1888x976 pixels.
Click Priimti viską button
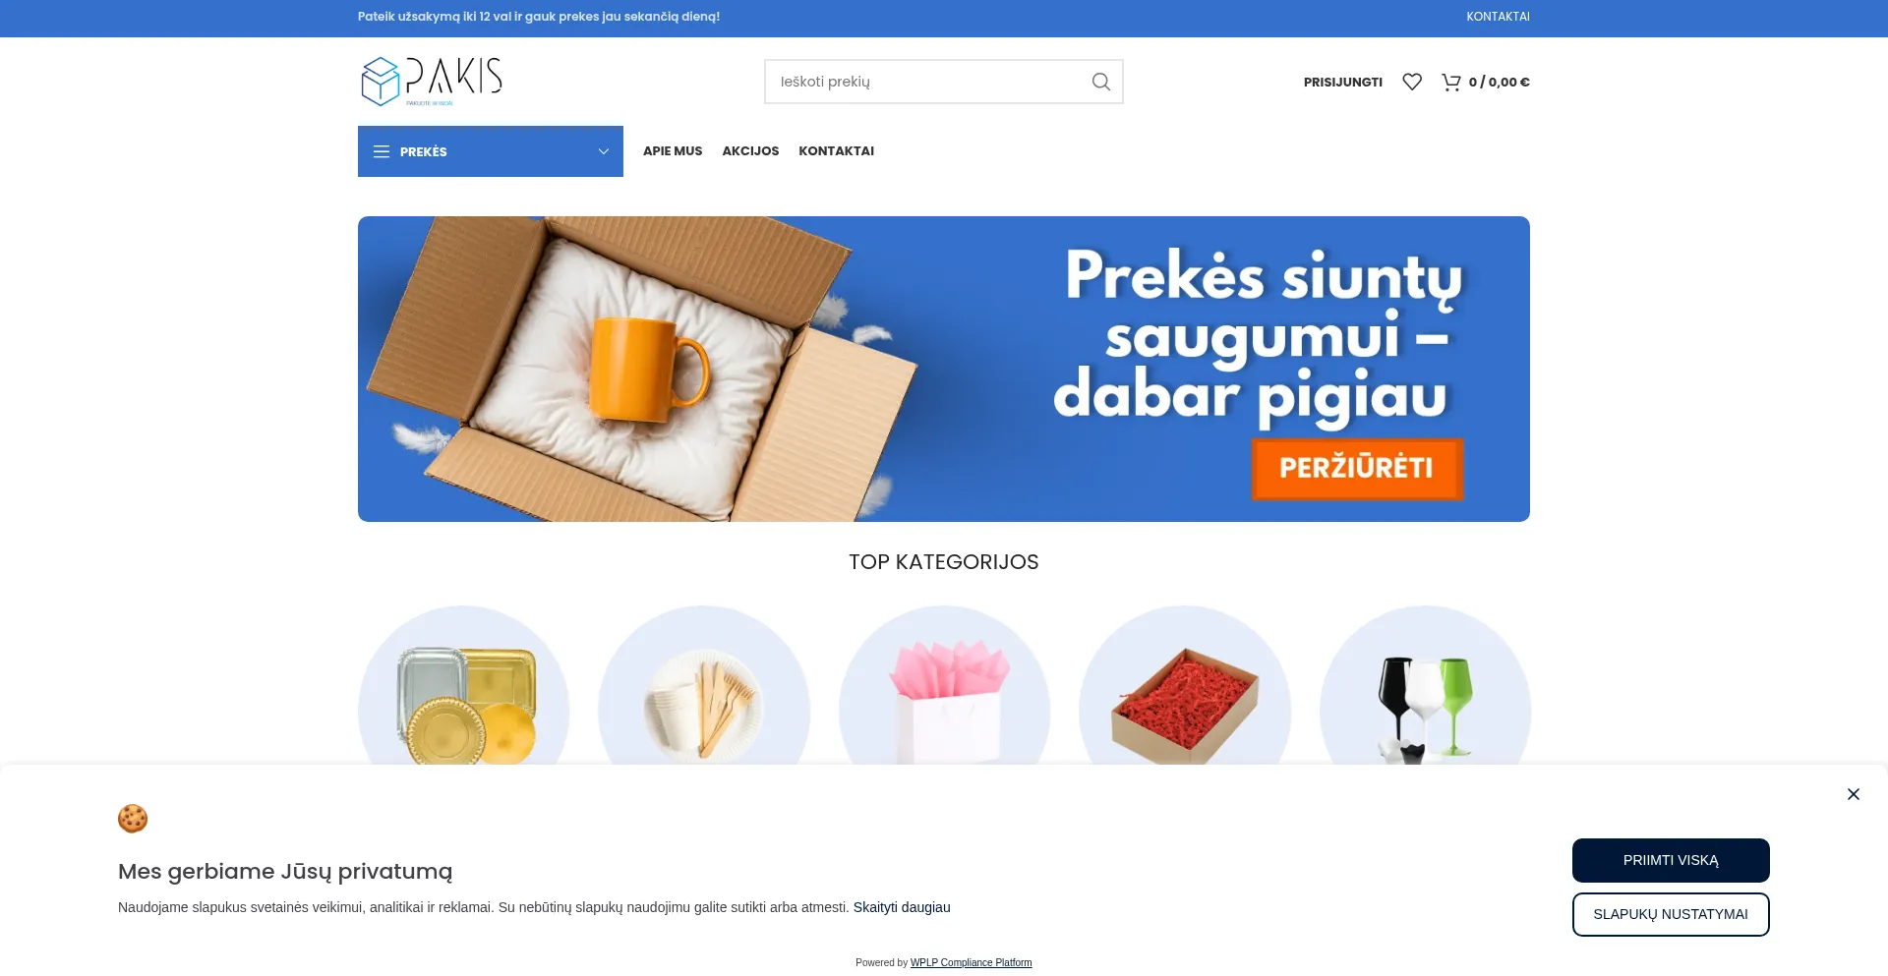[1671, 860]
